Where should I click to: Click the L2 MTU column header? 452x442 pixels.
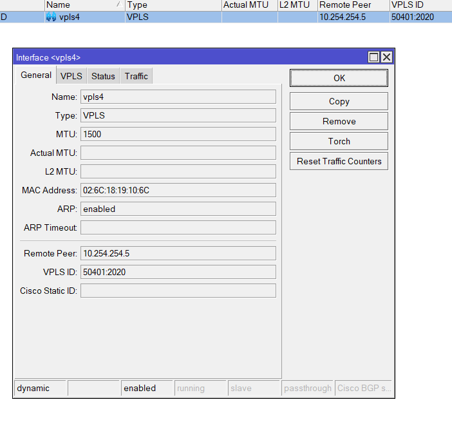point(297,5)
